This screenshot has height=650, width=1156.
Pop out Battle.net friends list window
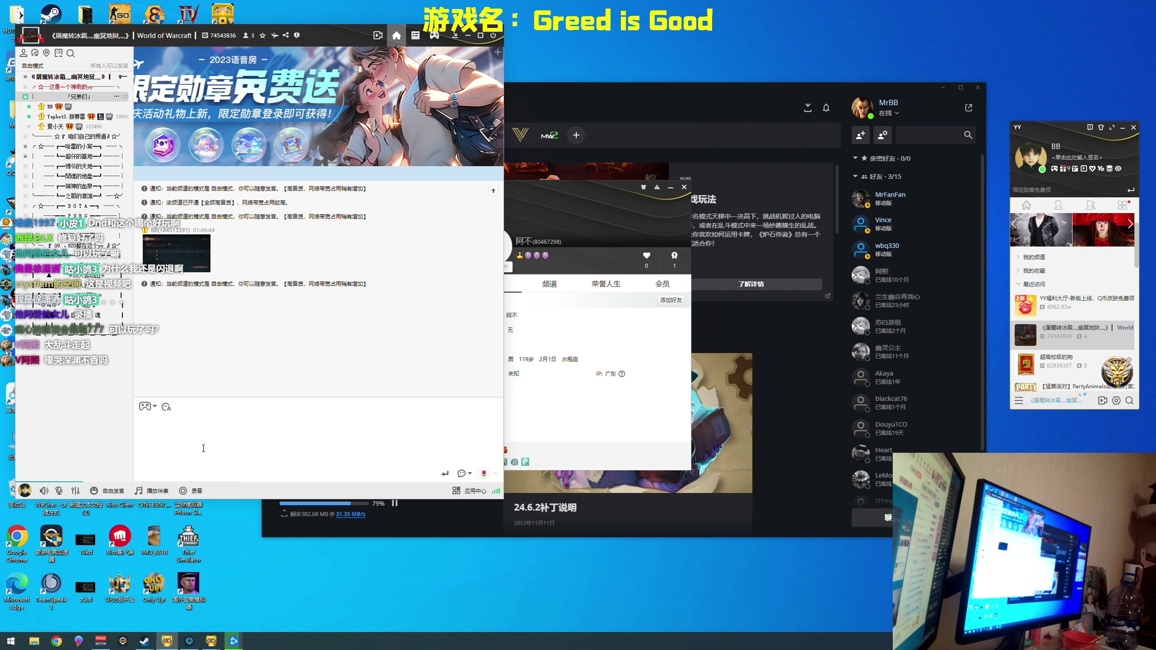(969, 107)
